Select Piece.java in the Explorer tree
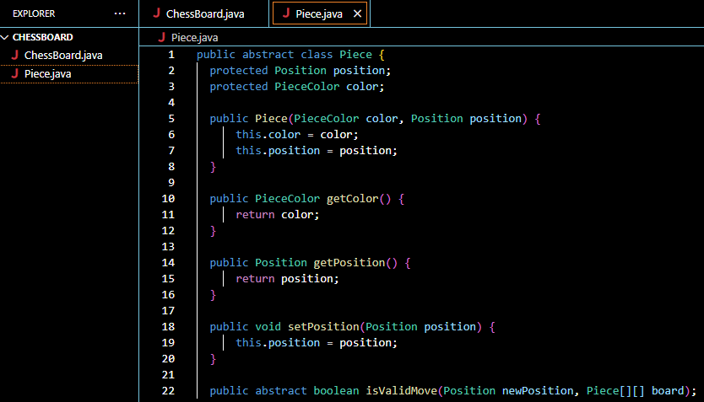The height and width of the screenshot is (402, 704). click(47, 73)
